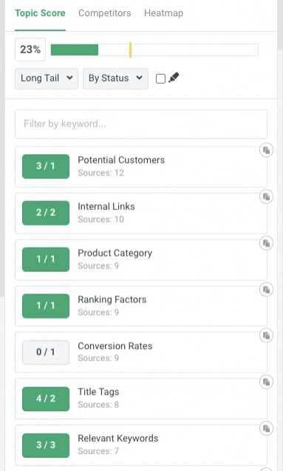283x471 pixels.
Task: Click the 0 / 1 Conversion Rates badge
Action: pyautogui.click(x=46, y=352)
